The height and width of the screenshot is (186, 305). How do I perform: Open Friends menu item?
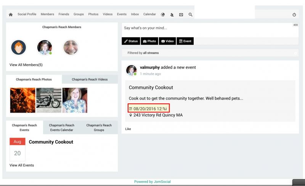click(64, 14)
